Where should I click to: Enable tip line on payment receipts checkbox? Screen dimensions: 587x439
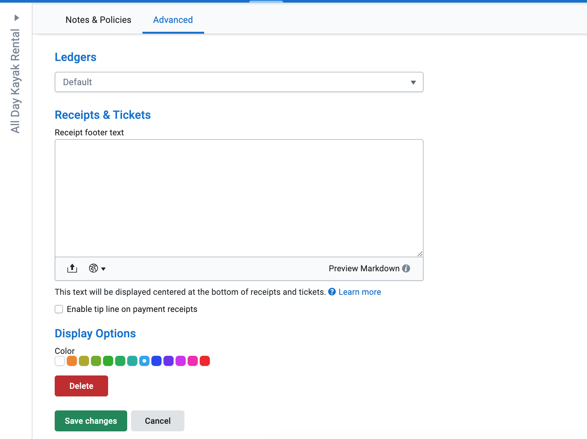click(59, 309)
